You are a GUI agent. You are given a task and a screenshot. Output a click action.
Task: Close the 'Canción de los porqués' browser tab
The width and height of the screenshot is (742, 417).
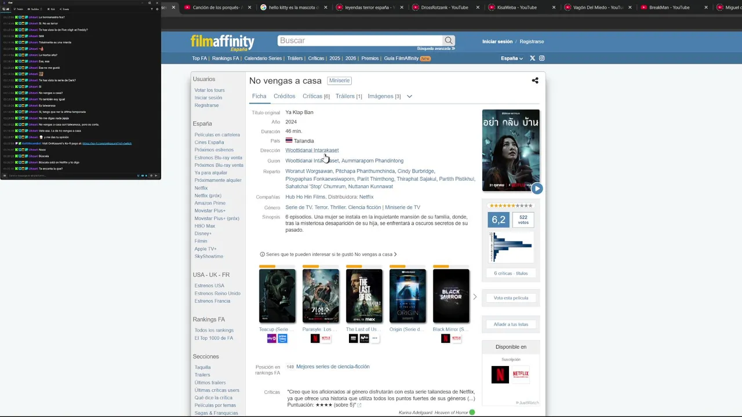(250, 8)
